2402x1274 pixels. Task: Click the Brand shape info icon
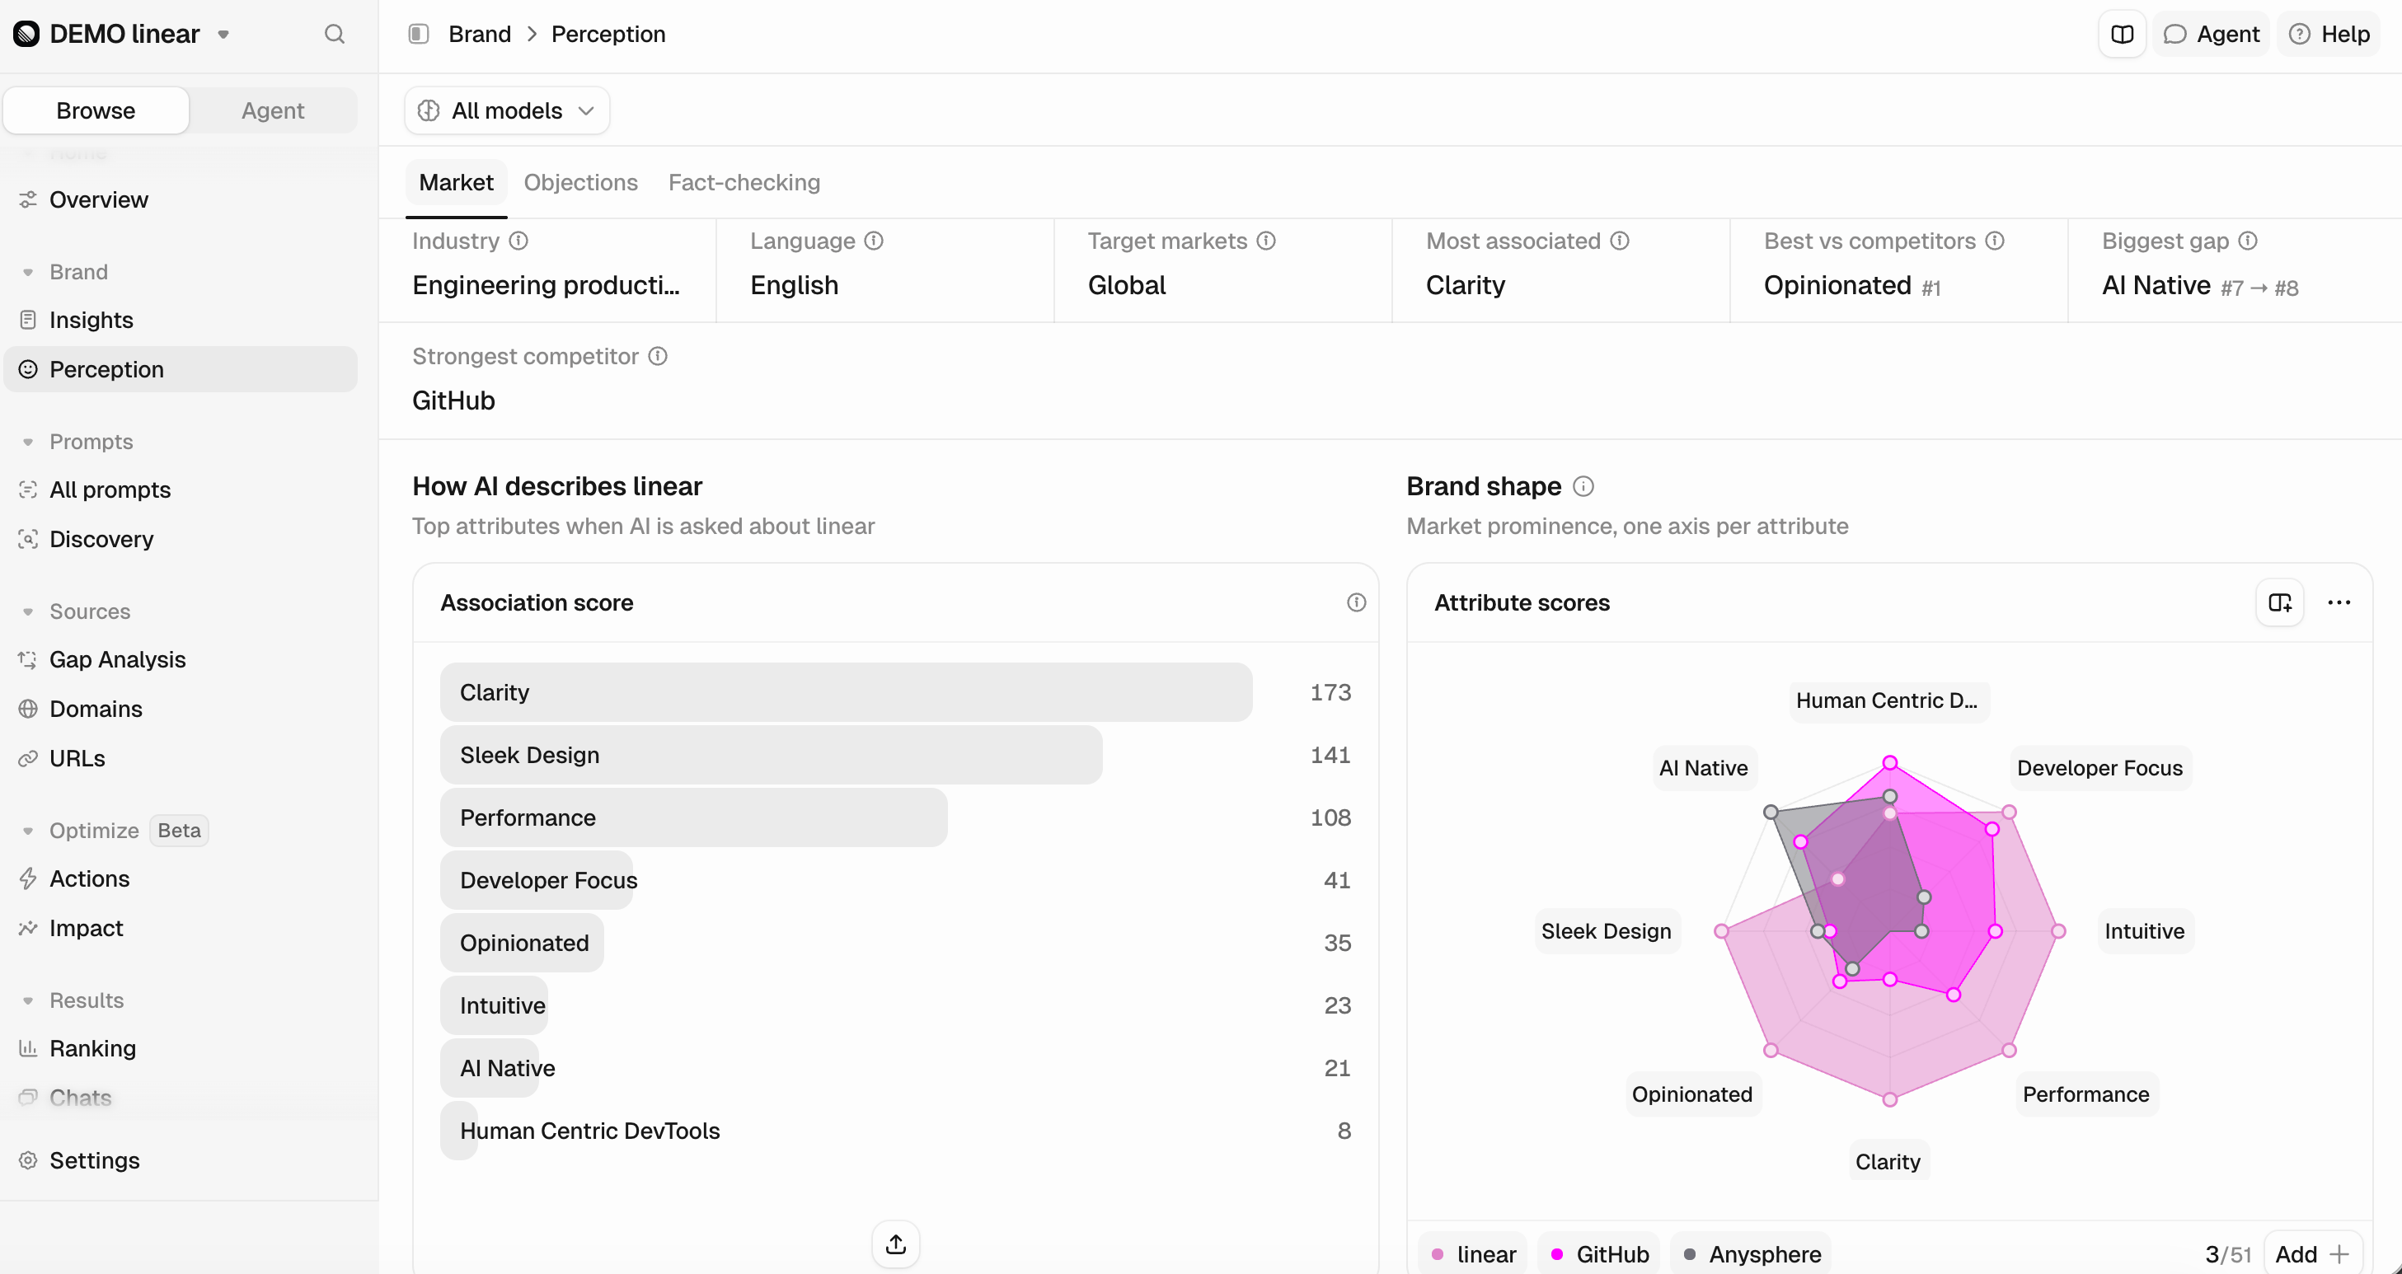tap(1583, 486)
